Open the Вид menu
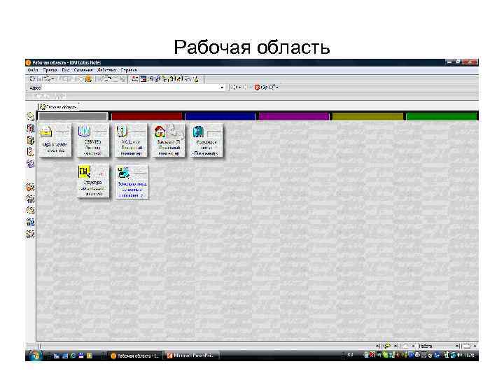Viewport: 504px width, 378px height. coord(66,70)
